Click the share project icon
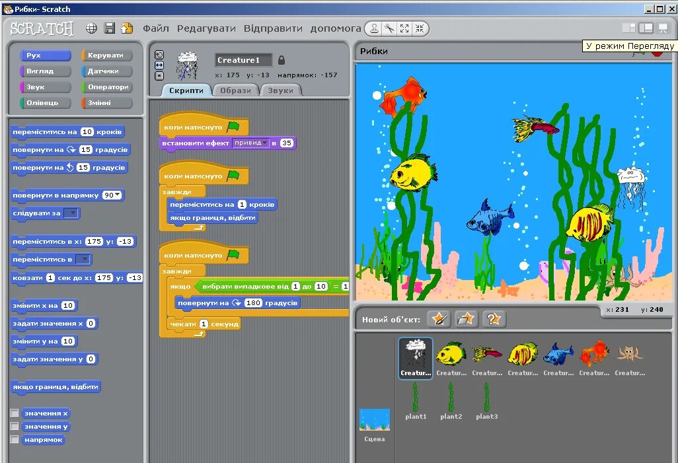 point(127,28)
